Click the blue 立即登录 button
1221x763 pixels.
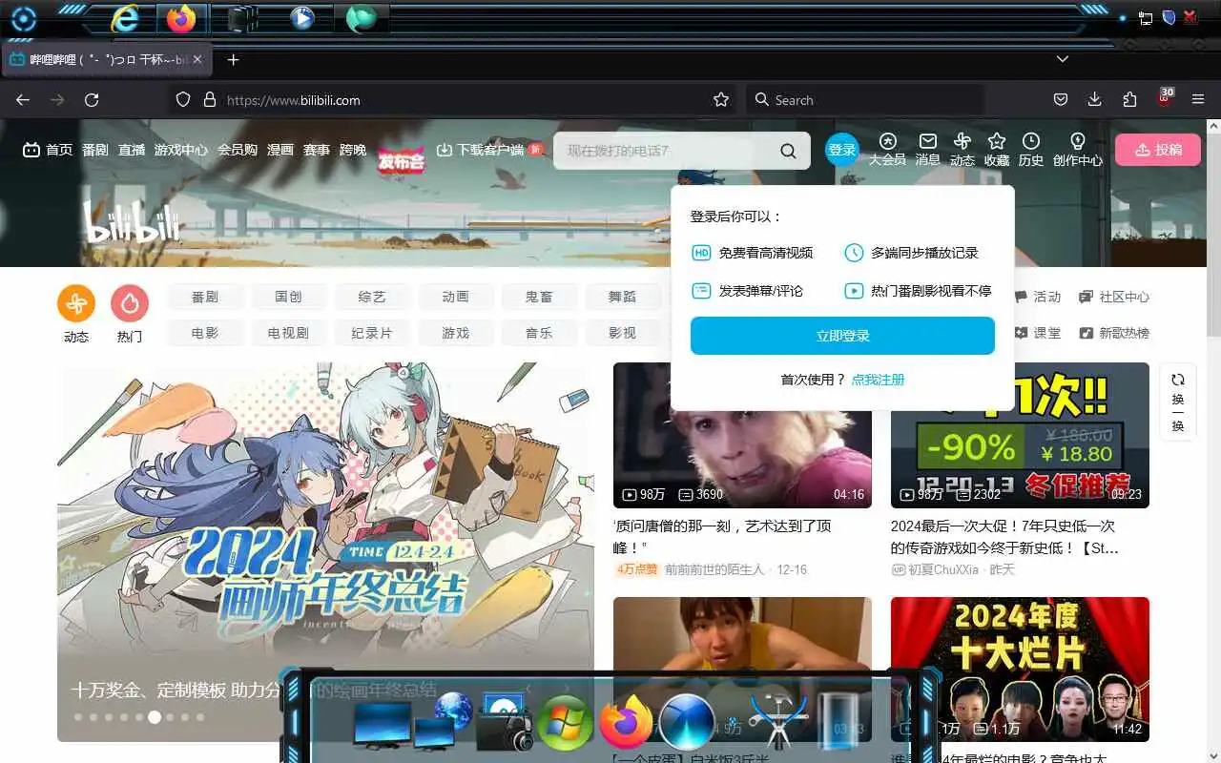point(842,336)
